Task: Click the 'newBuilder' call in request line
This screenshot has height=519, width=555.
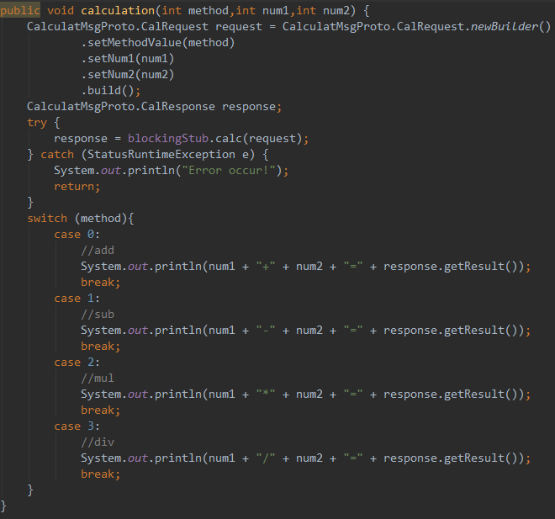Action: pyautogui.click(x=504, y=27)
